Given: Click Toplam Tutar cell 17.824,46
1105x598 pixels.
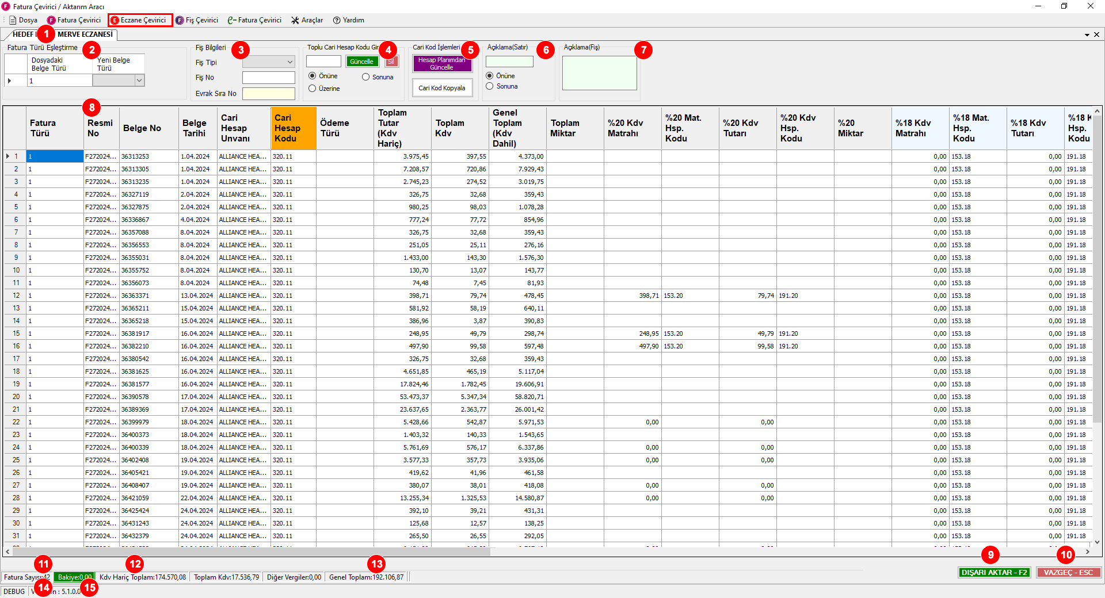Looking at the screenshot, I should pyautogui.click(x=402, y=384).
